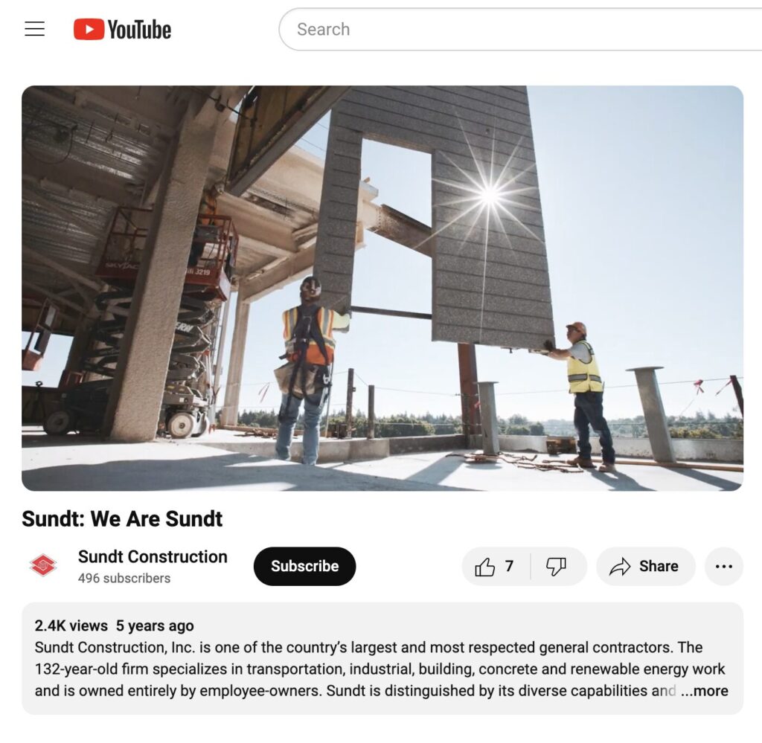The image size is (762, 743).
Task: Expand description with ...more
Action: (x=704, y=690)
